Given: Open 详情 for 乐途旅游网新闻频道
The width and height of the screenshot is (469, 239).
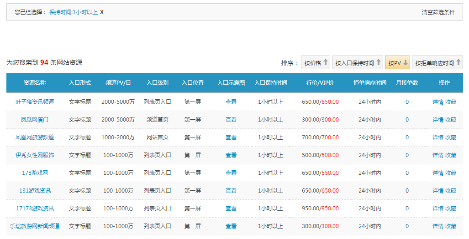Looking at the screenshot, I should [438, 226].
